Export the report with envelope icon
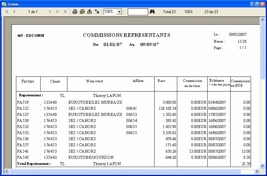This screenshot has width=267, height=176. [89, 12]
